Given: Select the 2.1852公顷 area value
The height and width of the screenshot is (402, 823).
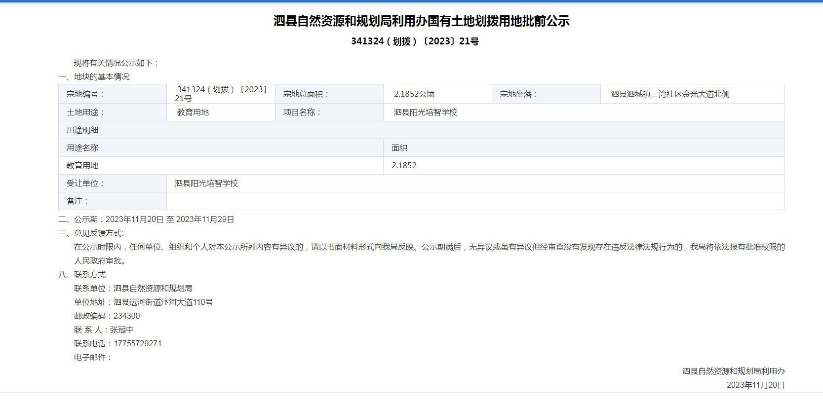Looking at the screenshot, I should pyautogui.click(x=414, y=94).
